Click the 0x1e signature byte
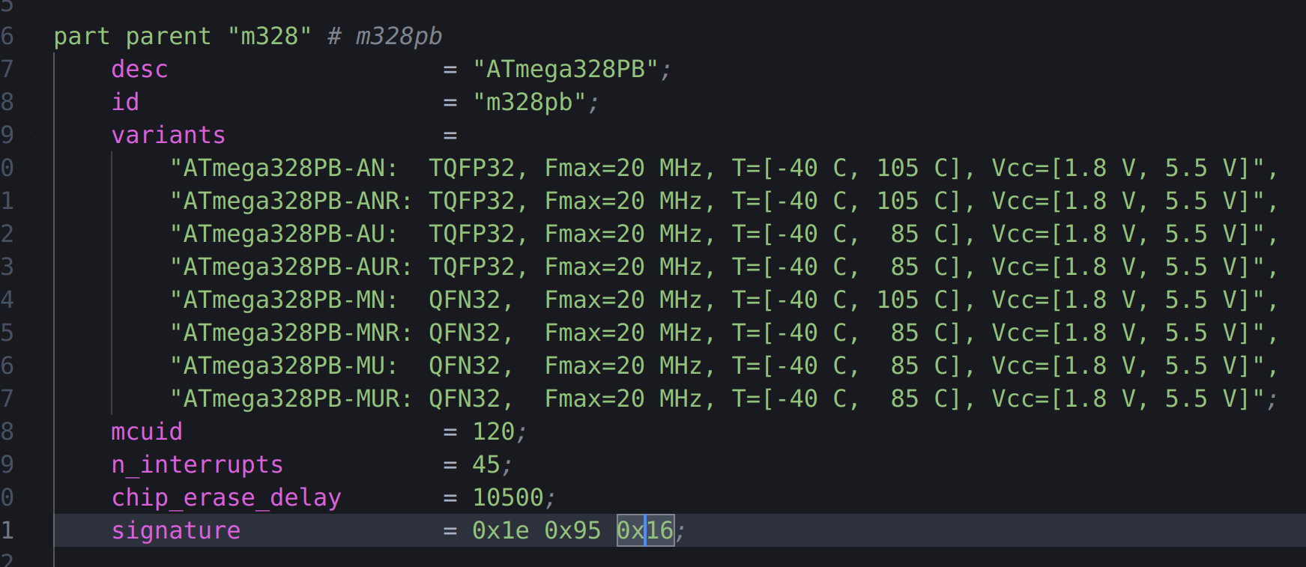This screenshot has width=1306, height=567. point(500,530)
